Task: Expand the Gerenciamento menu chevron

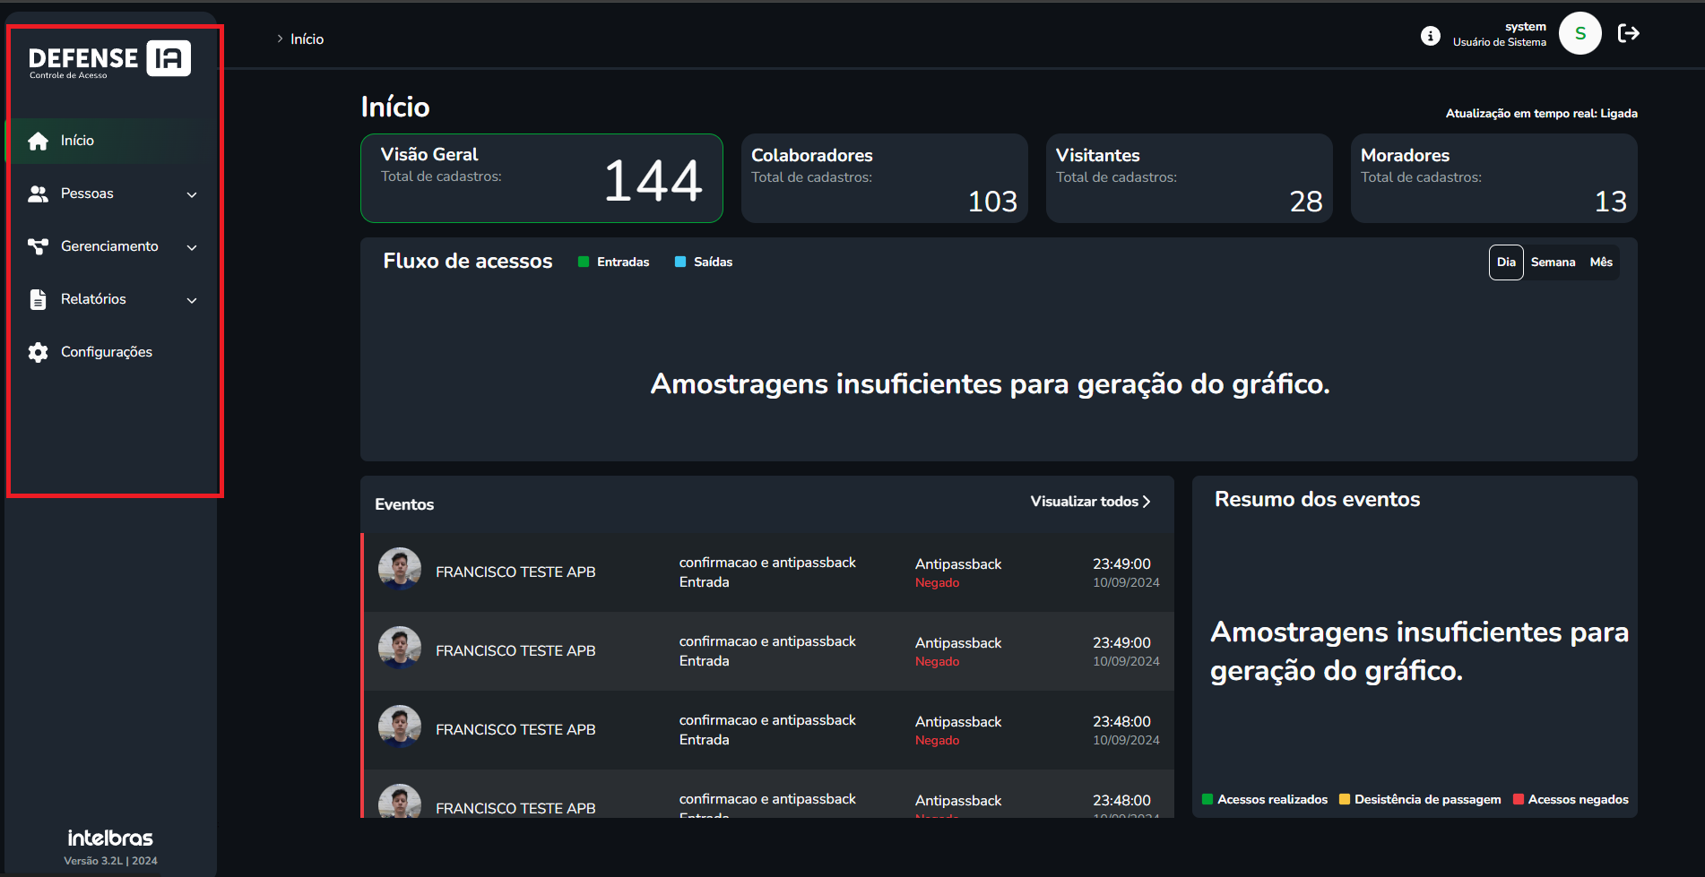Action: pos(192,247)
